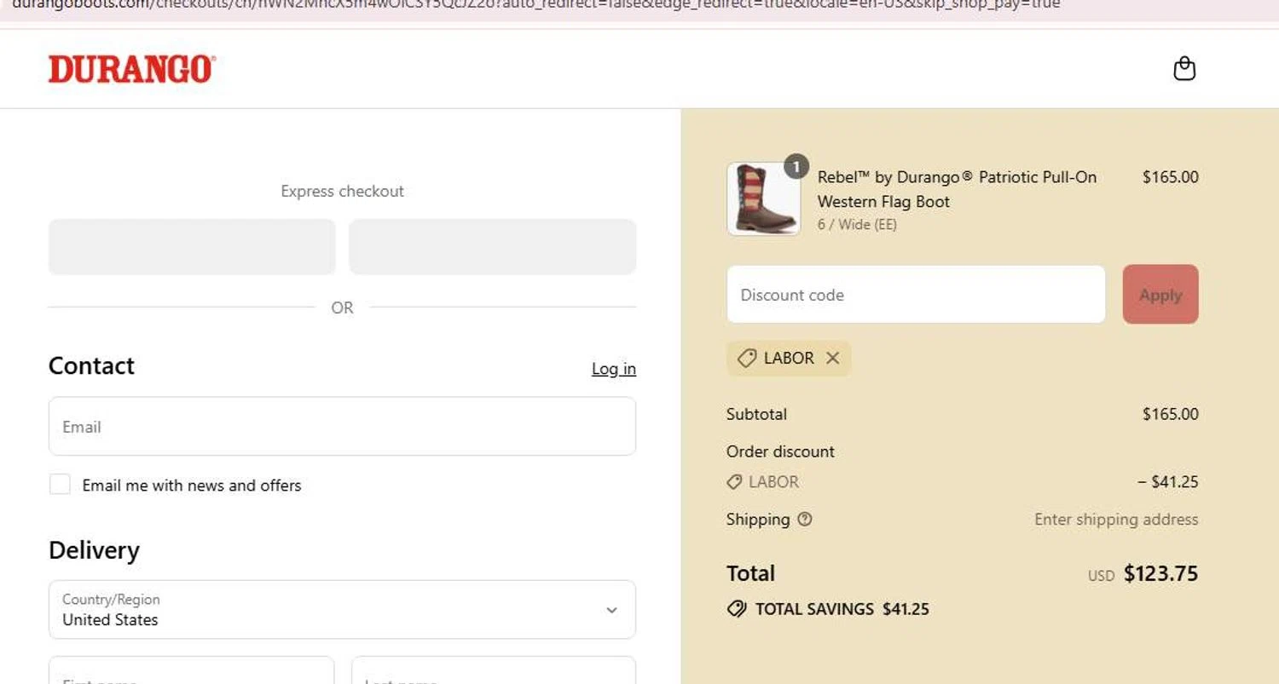Open the shopping bag cart icon

coord(1184,68)
